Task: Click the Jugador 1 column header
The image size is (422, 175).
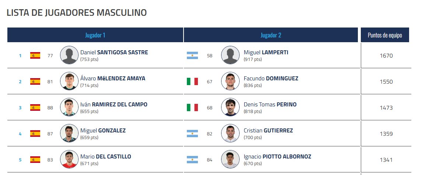Action: click(95, 35)
